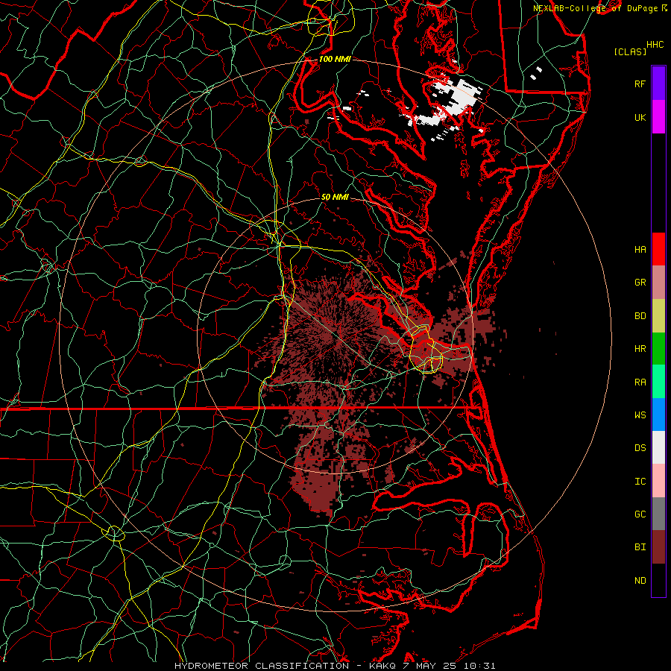Screen dimensions: 671x671
Task: Click the radar center where spokes converge
Action: coord(335,335)
